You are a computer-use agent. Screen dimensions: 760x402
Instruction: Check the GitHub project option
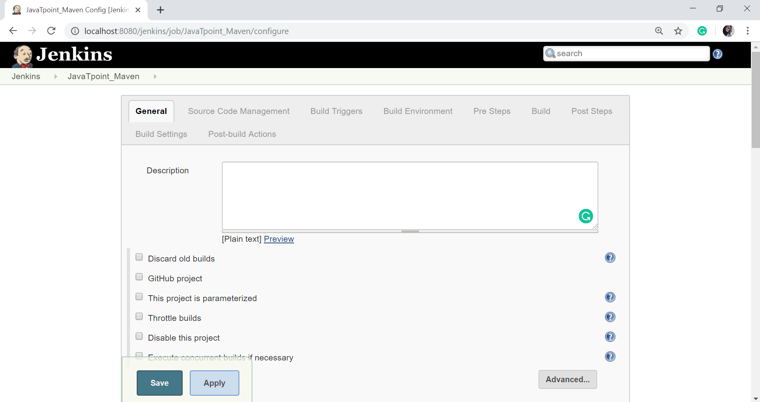tap(139, 277)
